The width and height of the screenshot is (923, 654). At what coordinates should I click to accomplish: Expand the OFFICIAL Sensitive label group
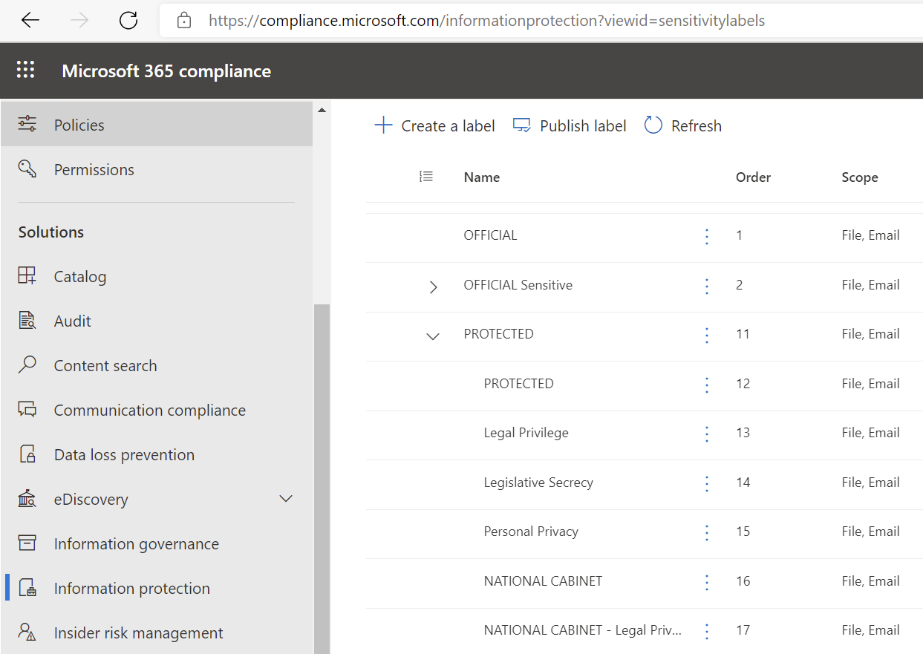coord(433,287)
